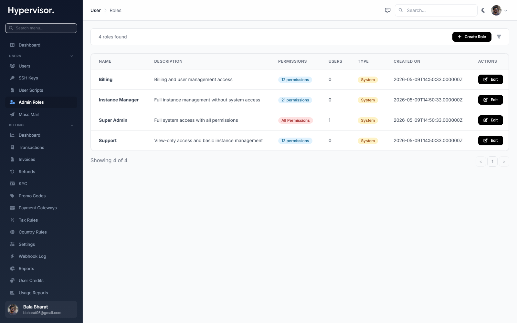517x323 pixels.
Task: Click the User Credits coins icon
Action: 12,280
